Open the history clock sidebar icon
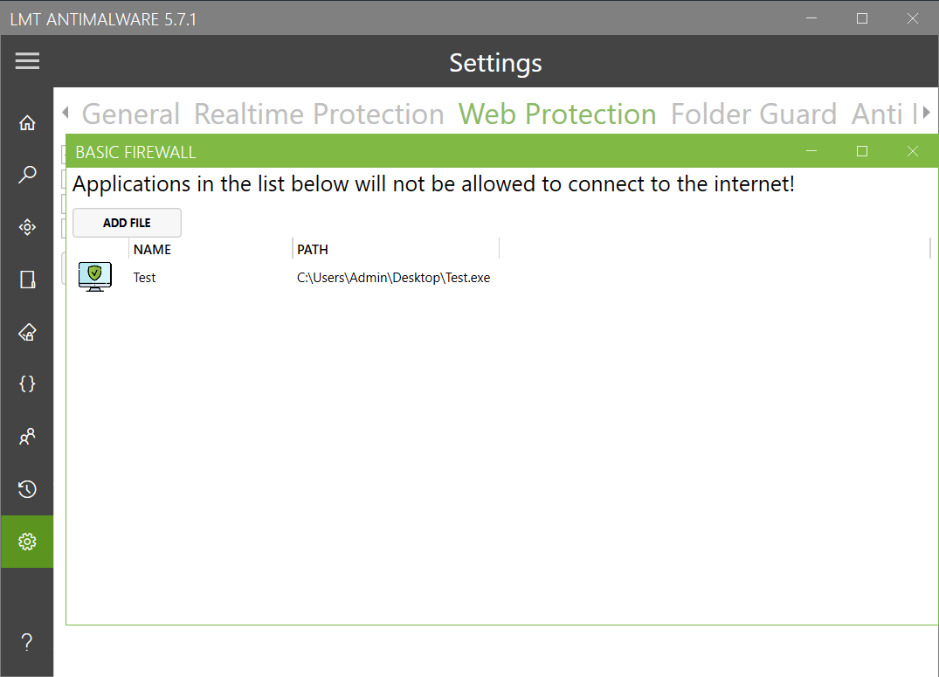939x677 pixels. [27, 488]
